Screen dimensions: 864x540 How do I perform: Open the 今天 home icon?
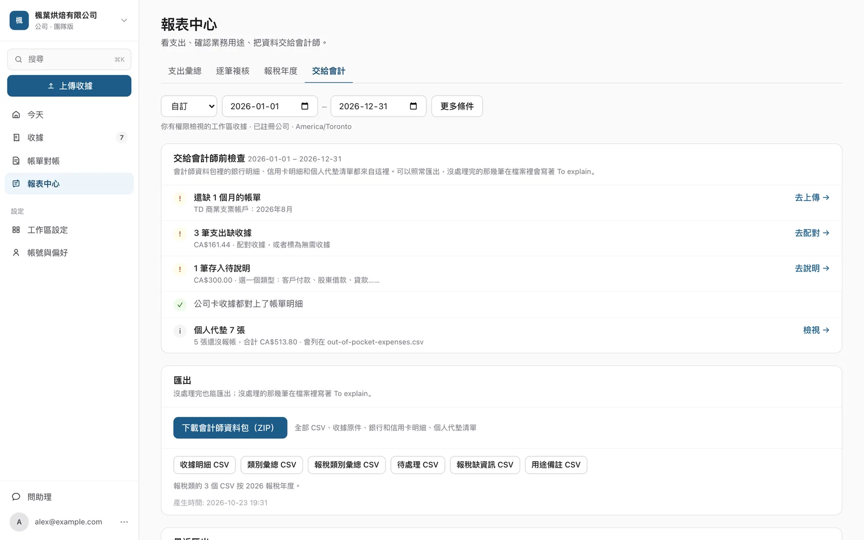[x=16, y=114]
